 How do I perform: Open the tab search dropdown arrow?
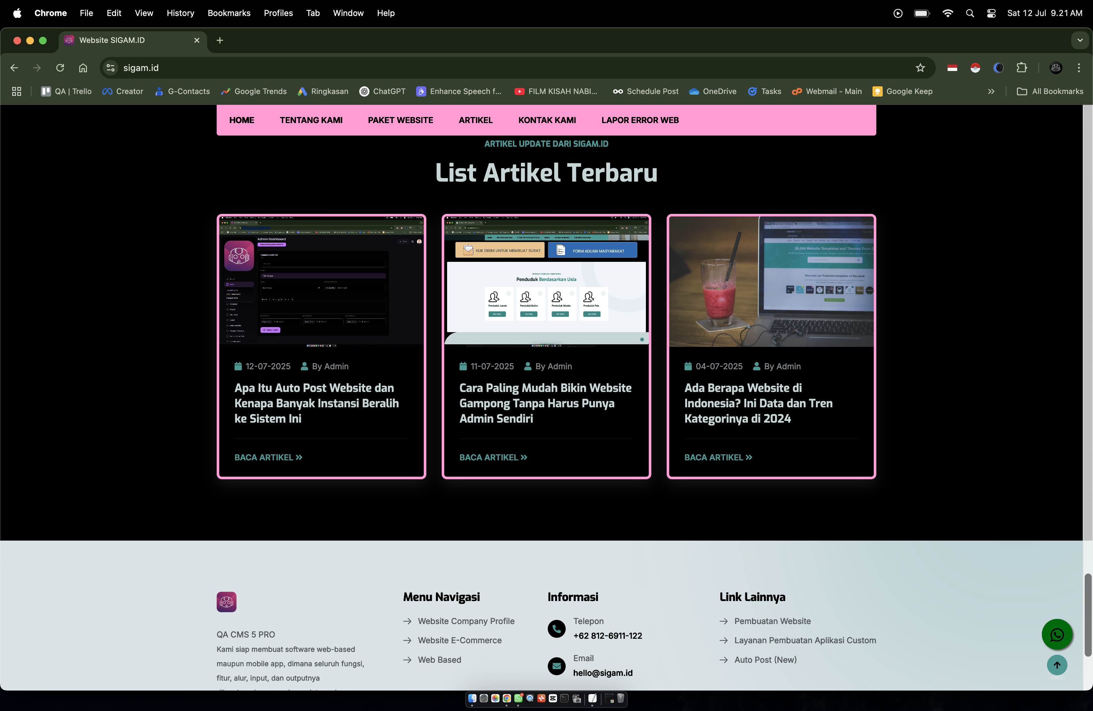coord(1080,40)
